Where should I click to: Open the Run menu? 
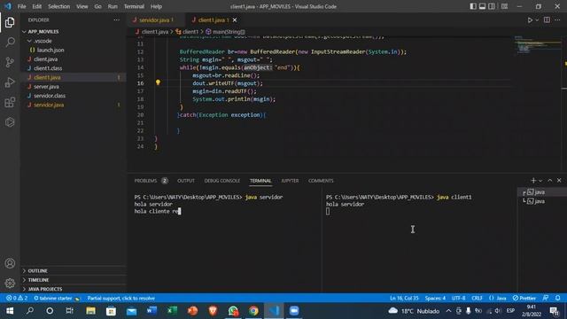tap(113, 6)
